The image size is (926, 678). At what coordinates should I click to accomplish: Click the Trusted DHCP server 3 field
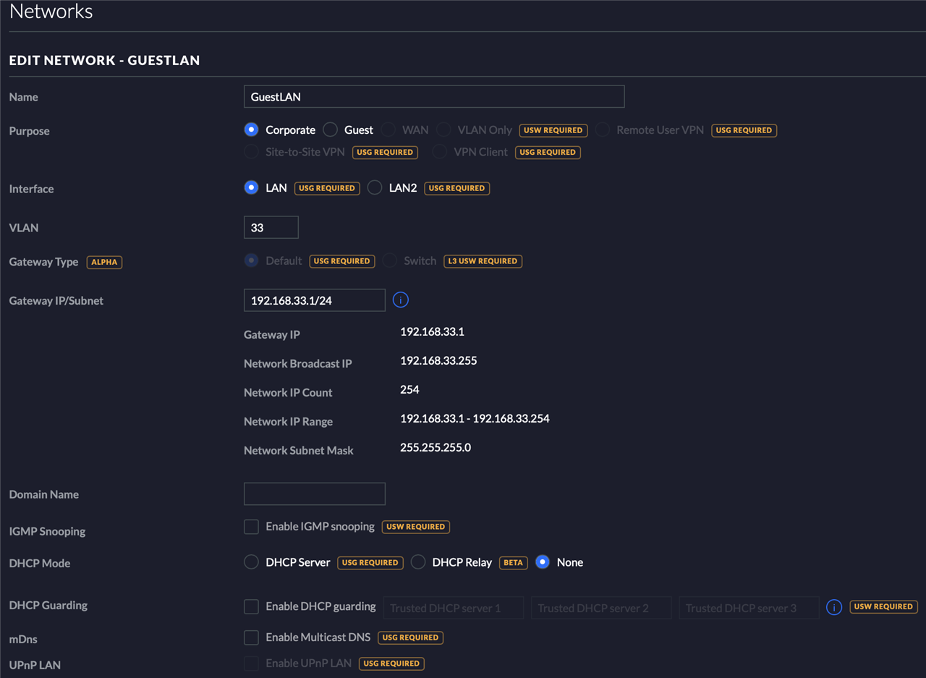coord(748,608)
